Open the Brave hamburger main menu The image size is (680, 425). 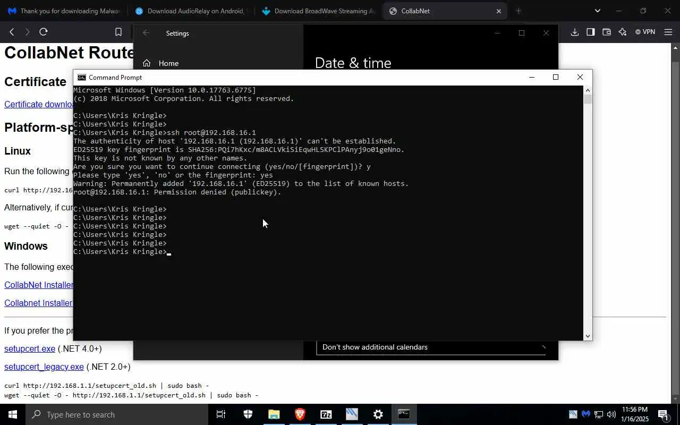click(668, 32)
